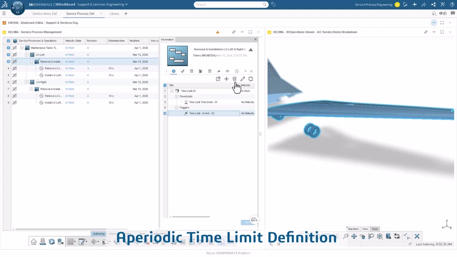457x257 pixels.
Task: Toggle the LG Left row checkbox
Action: tap(9, 55)
